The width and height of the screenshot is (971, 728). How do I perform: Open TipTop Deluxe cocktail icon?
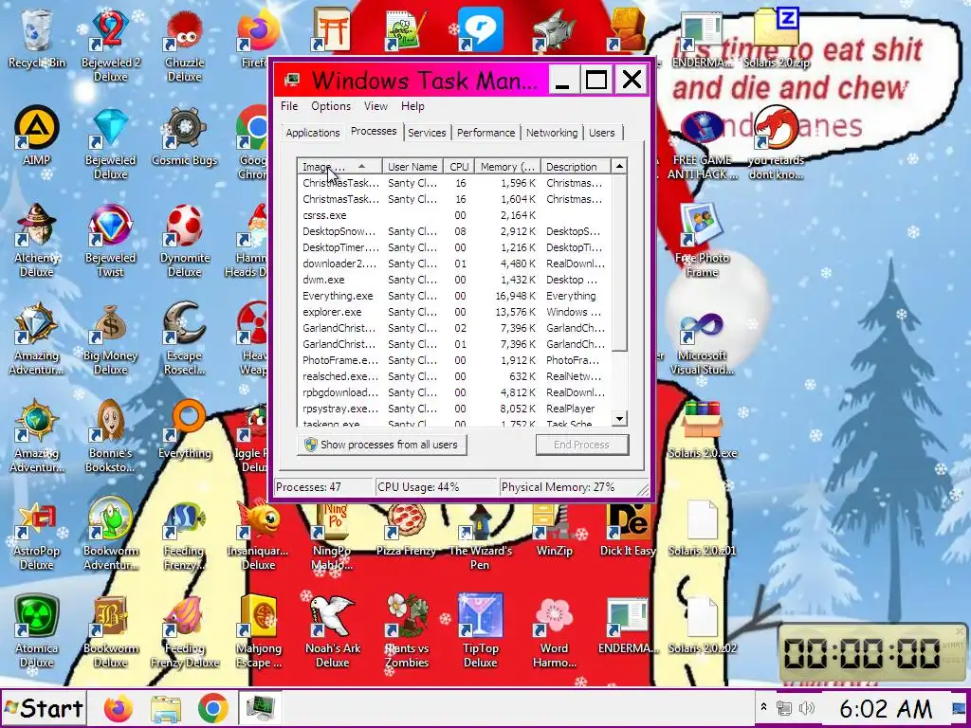click(x=480, y=631)
